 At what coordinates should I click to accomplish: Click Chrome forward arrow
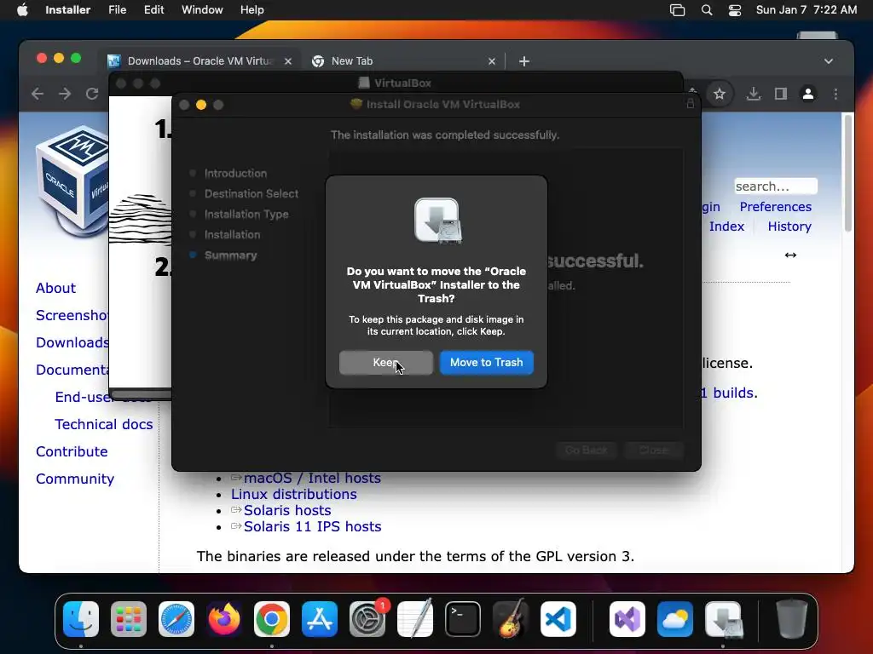tap(65, 94)
